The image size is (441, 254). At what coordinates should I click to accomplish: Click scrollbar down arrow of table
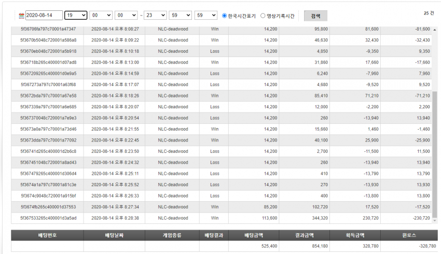point(435,220)
